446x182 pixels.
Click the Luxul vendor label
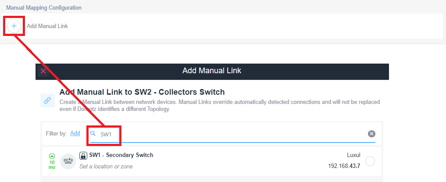click(353, 155)
